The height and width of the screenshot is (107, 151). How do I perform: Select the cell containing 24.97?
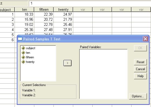pos(63,14)
